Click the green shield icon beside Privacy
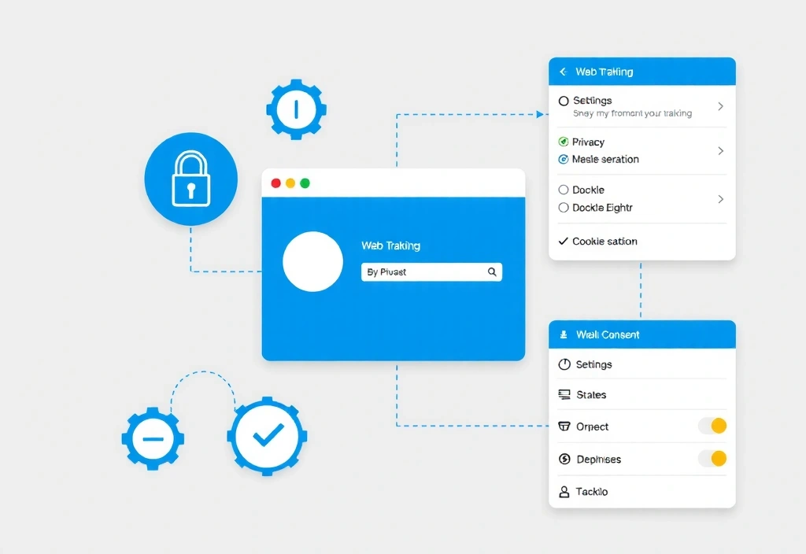This screenshot has height=554, width=806. (562, 142)
